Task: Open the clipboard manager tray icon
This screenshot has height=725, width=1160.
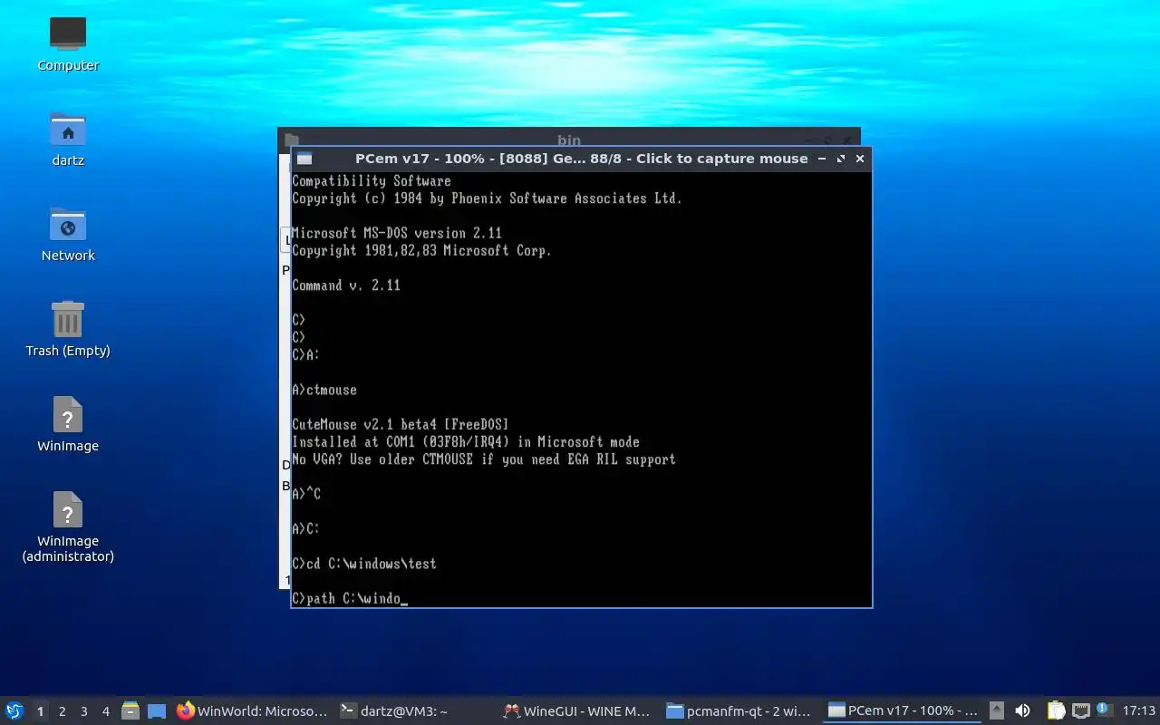Action: click(1057, 710)
